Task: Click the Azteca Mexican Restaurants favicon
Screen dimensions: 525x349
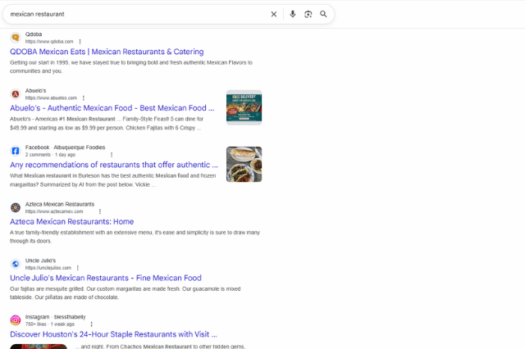Action: coord(16,207)
